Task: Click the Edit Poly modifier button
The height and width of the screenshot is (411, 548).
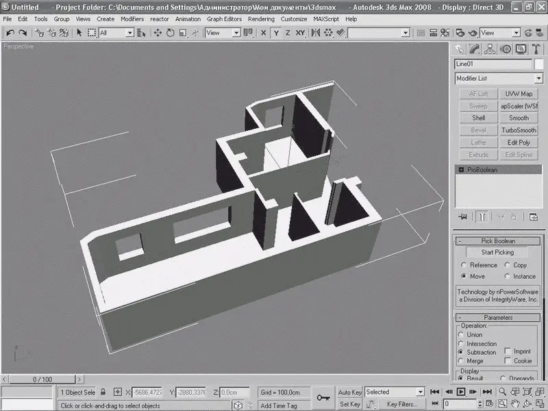Action: pyautogui.click(x=518, y=142)
